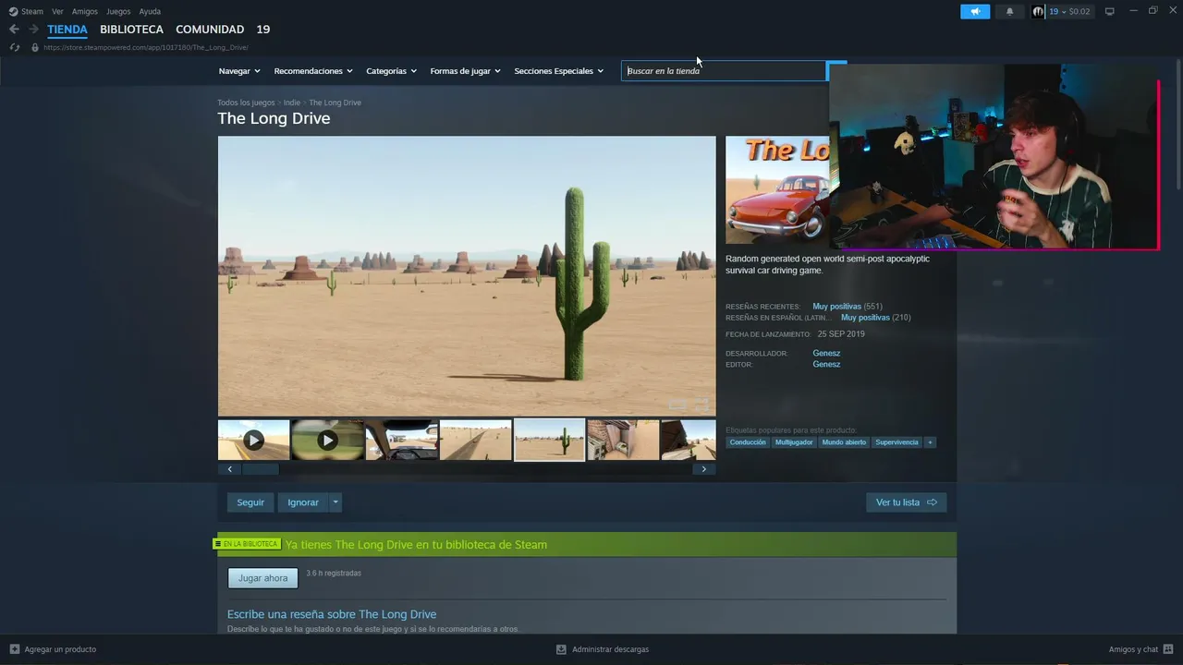Maximize or restore the Steam window
The width and height of the screenshot is (1183, 665).
click(x=1153, y=11)
